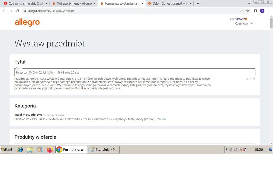The height and width of the screenshot is (180, 273).
Task: Click the Allegro logo
Action: point(27,23)
